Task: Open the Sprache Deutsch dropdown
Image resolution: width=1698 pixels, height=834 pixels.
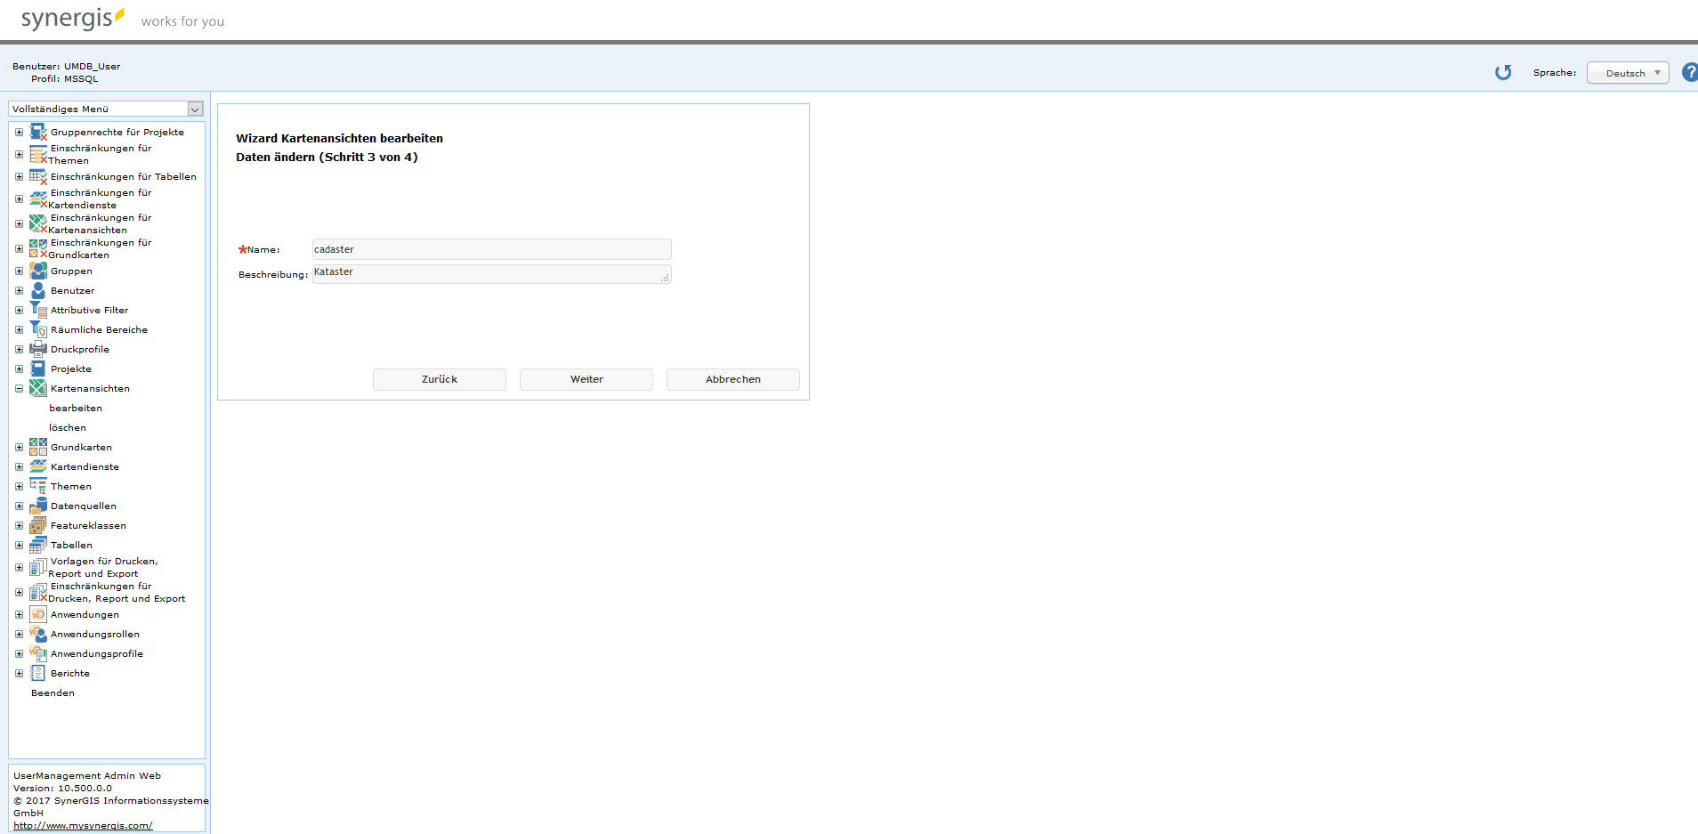Action: pyautogui.click(x=1628, y=73)
